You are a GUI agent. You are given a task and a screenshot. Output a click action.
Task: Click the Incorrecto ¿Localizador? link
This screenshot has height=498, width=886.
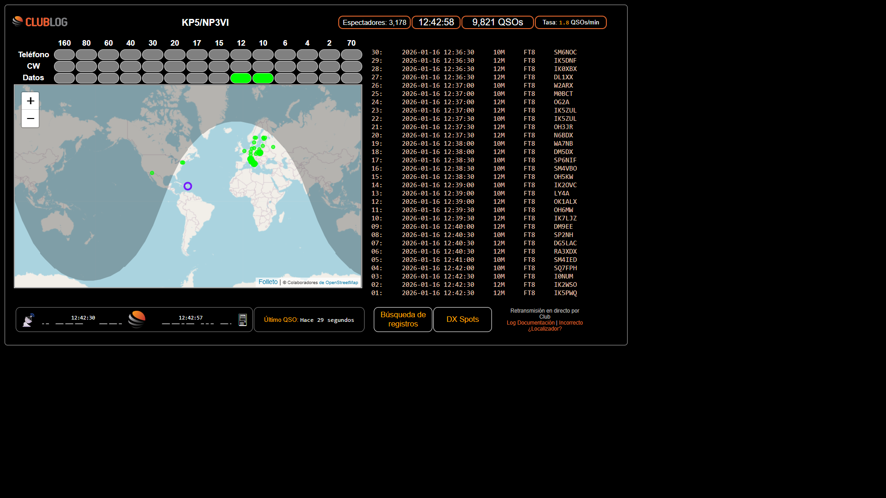[570, 323]
